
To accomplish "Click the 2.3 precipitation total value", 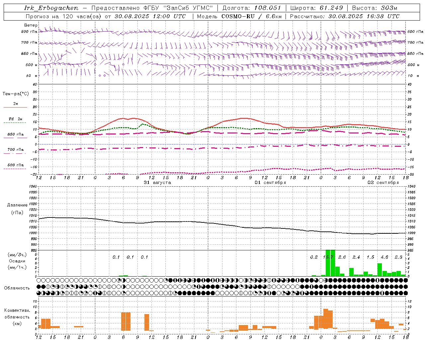I will (398, 257).
